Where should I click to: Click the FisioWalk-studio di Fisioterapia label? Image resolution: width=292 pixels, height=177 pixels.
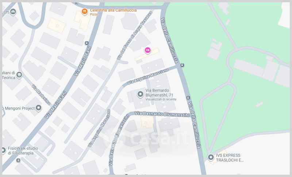(23, 151)
